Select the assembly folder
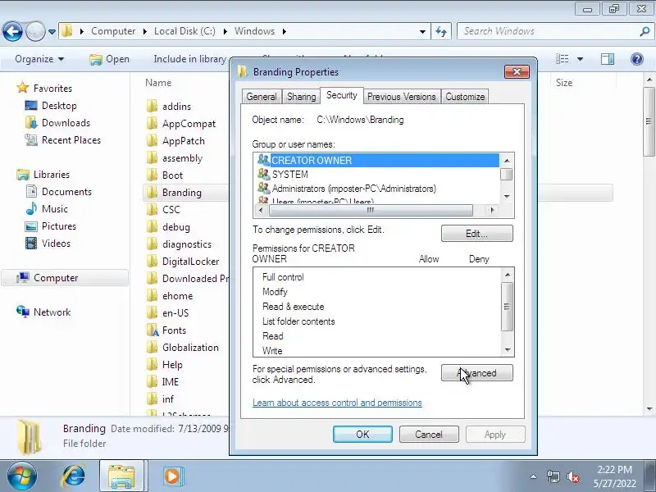The width and height of the screenshot is (656, 492). 174,158
